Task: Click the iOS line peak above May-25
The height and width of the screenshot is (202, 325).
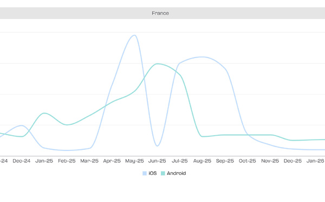Action: pyautogui.click(x=134, y=35)
